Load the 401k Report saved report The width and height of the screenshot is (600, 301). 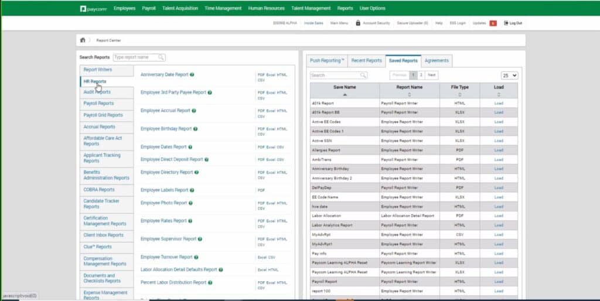[x=498, y=103]
